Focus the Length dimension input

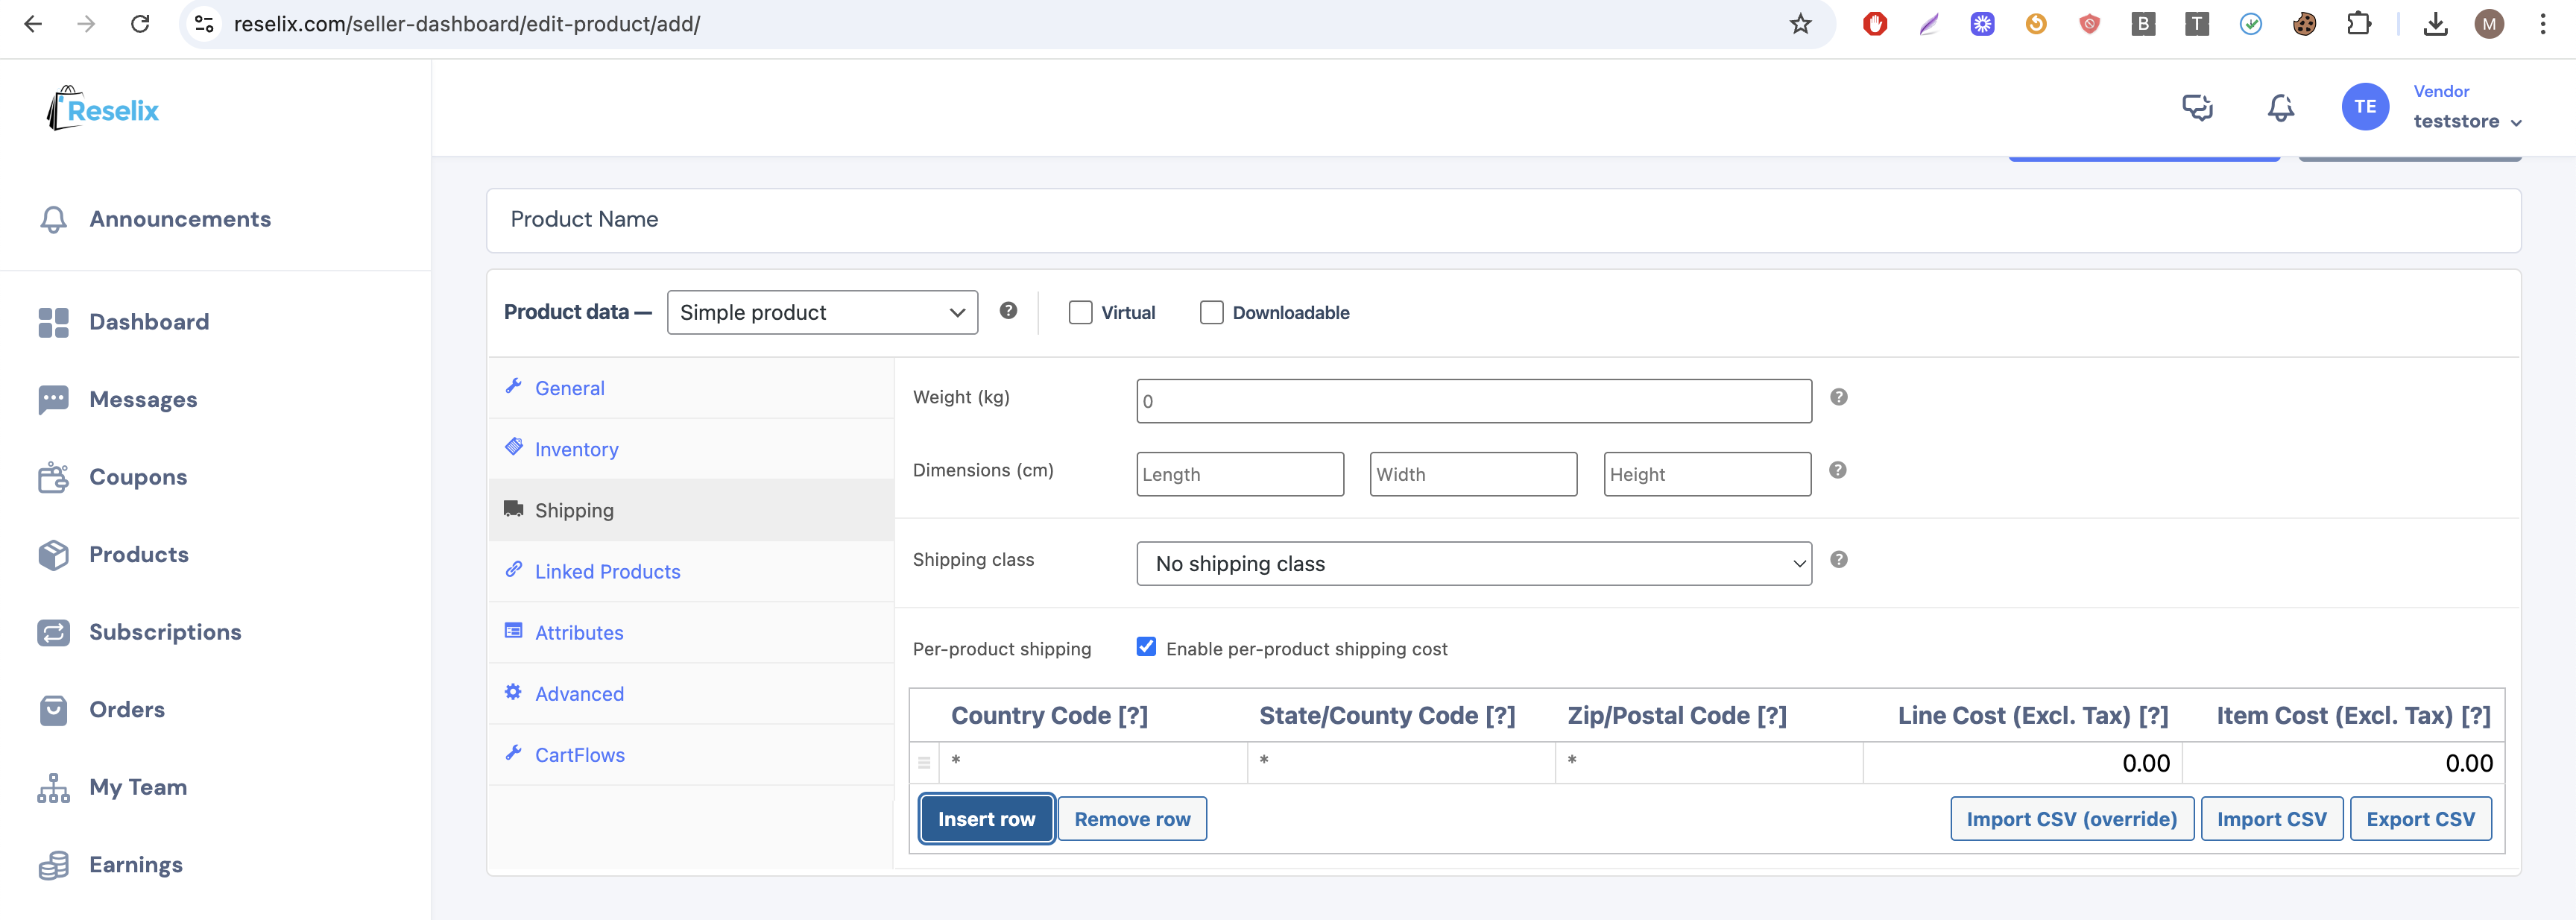click(1240, 474)
